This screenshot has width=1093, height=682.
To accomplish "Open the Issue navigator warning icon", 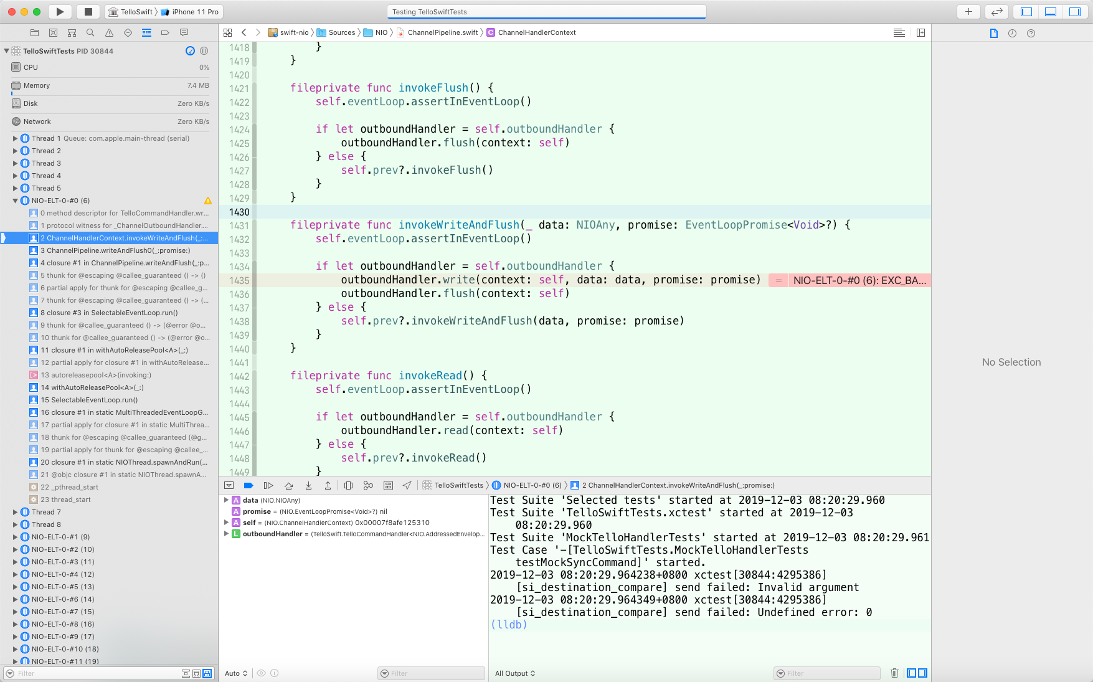I will click(x=109, y=32).
